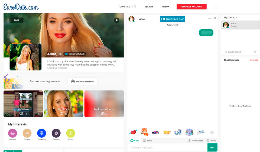Click the help question mark beside Today I Am
The image size is (260, 152).
tap(134, 7)
